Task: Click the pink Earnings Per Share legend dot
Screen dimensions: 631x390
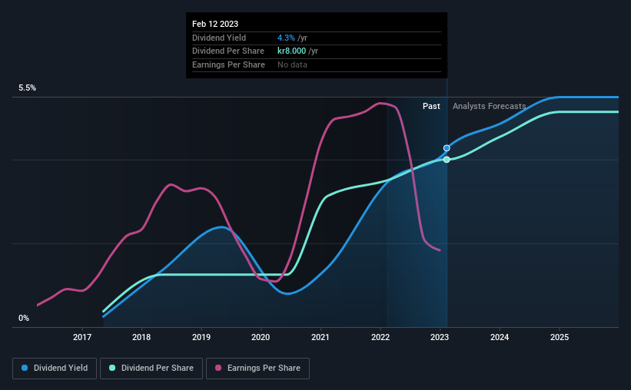Action: tap(218, 368)
